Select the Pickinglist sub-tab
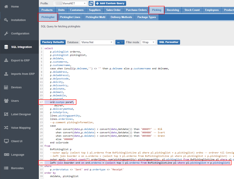 point(48,17)
